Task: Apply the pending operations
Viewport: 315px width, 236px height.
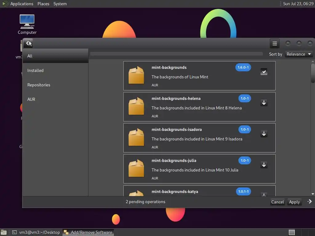Action: pyautogui.click(x=294, y=202)
